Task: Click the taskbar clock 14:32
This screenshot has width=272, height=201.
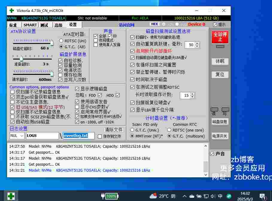Action: tap(245, 196)
